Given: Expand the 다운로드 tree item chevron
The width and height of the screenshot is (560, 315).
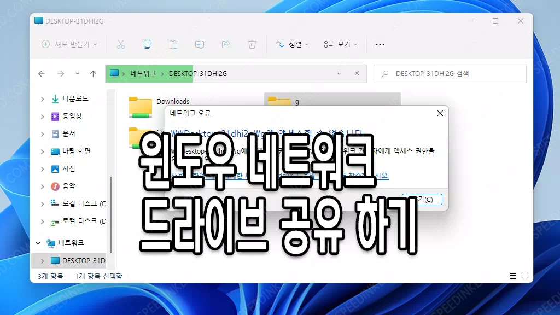Looking at the screenshot, I should (x=42, y=99).
